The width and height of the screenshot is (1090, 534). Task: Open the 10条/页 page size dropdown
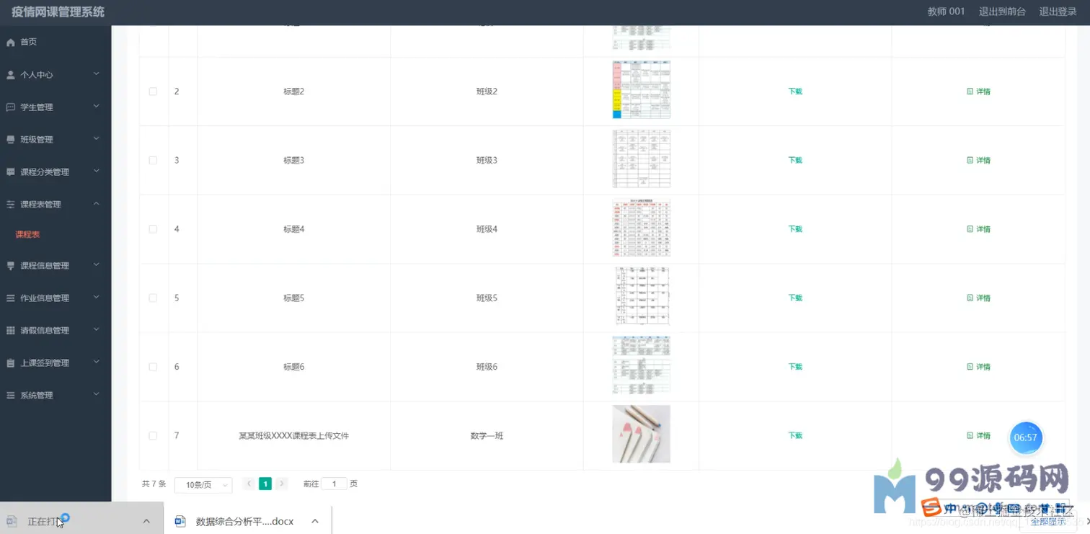[203, 485]
